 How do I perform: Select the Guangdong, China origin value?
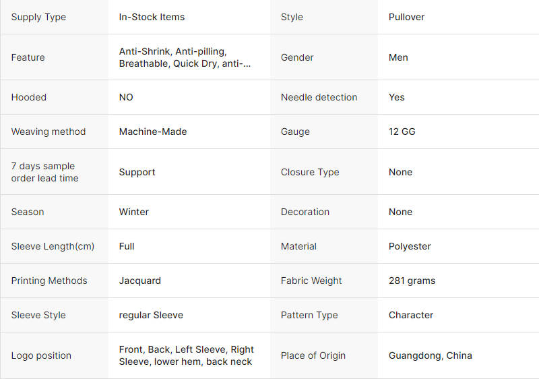[x=430, y=355]
